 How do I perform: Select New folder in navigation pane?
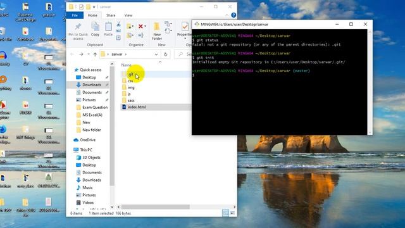click(x=91, y=130)
